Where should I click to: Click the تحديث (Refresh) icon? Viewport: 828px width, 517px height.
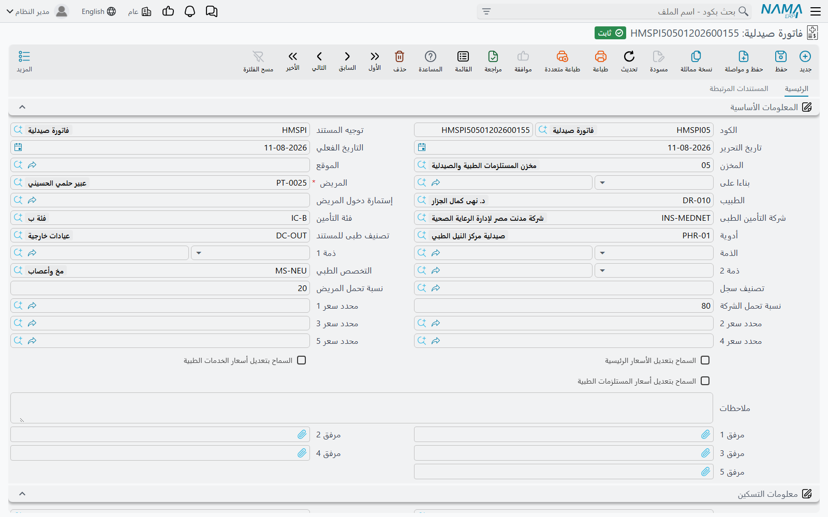[x=629, y=56]
